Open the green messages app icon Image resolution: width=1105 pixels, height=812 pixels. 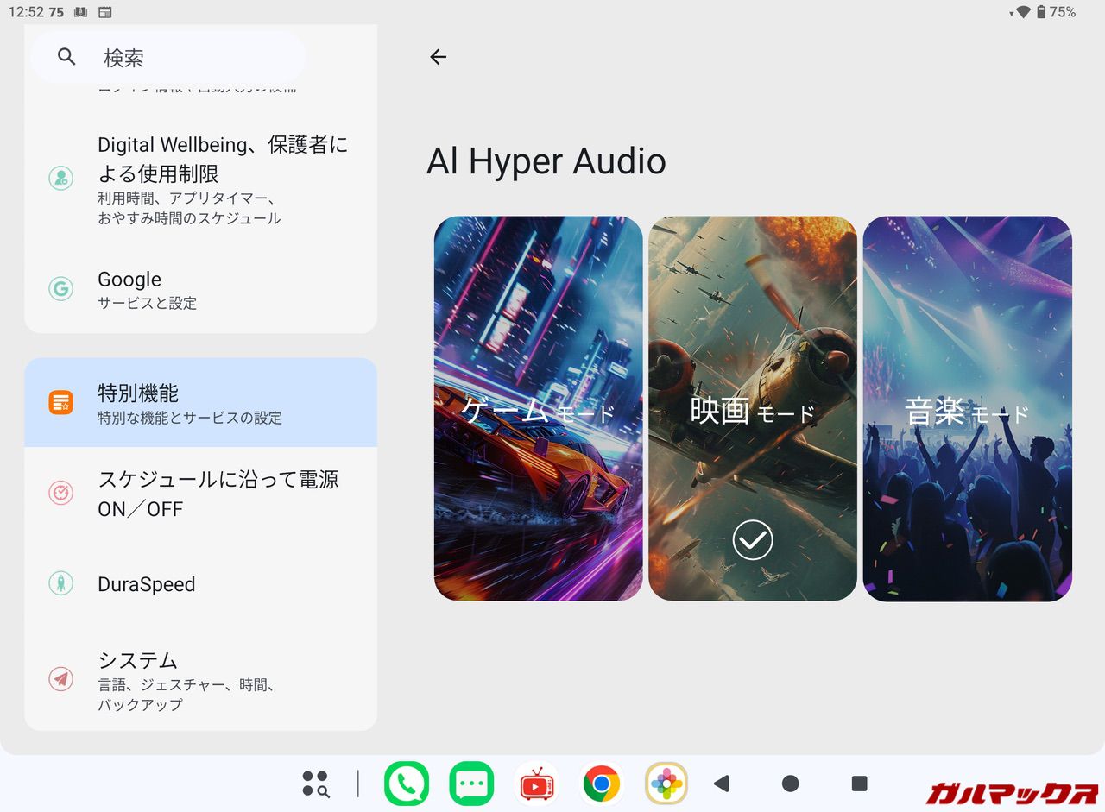(471, 784)
